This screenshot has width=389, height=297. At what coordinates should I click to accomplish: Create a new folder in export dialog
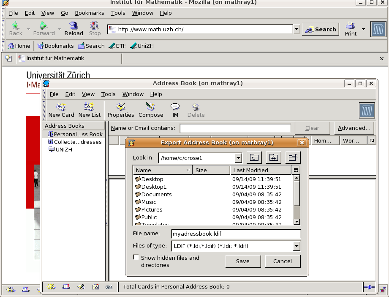[293, 158]
